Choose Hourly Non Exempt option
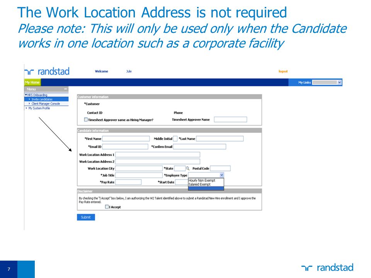 point(202,180)
